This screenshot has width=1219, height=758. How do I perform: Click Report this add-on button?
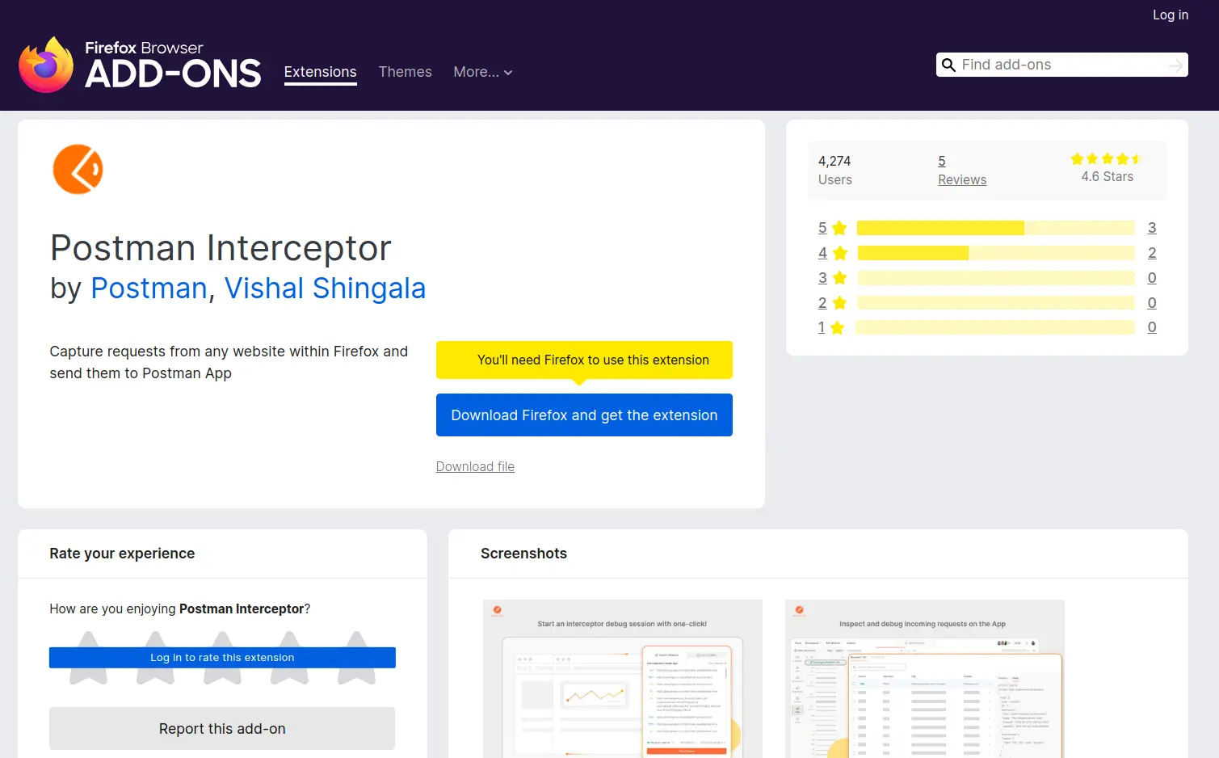[222, 729]
